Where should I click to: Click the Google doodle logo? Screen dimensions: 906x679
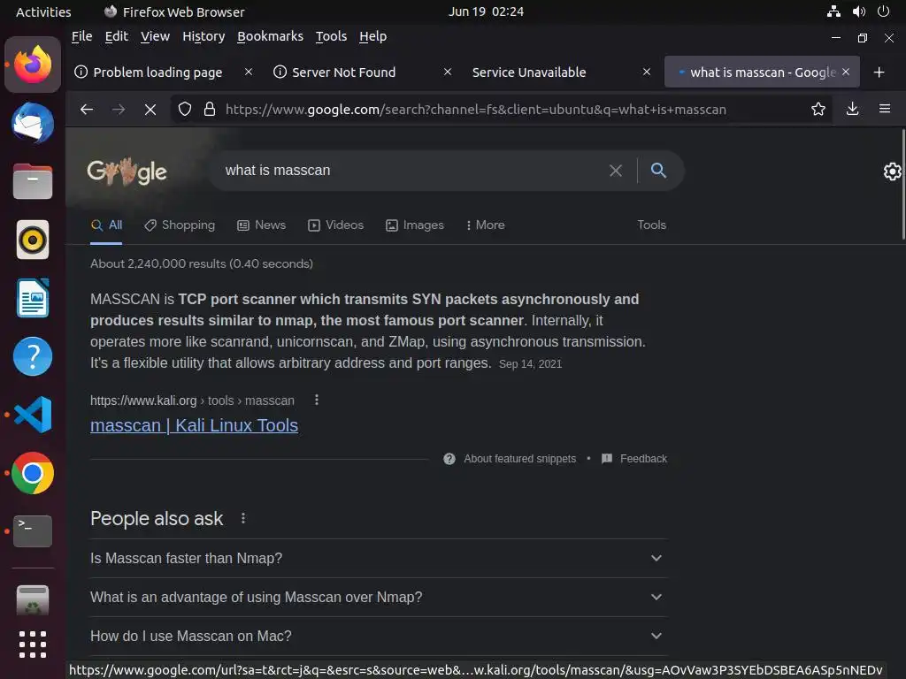point(127,172)
